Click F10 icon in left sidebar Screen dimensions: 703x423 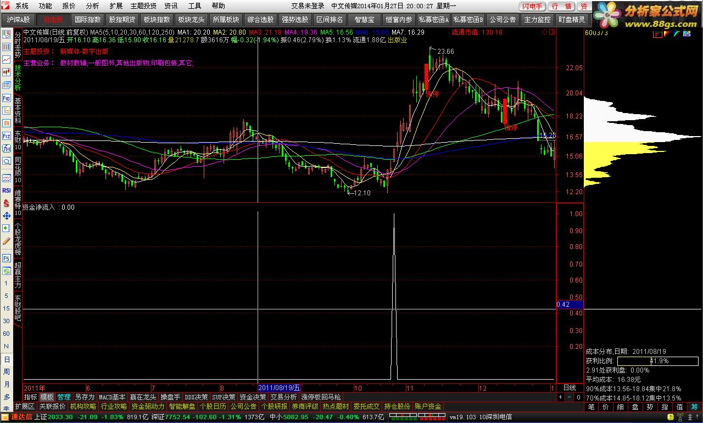coord(6,98)
